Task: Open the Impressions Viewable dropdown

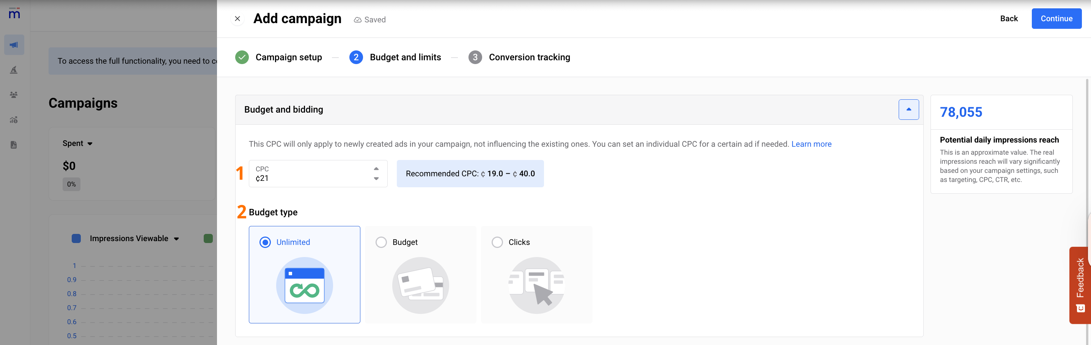Action: point(134,239)
